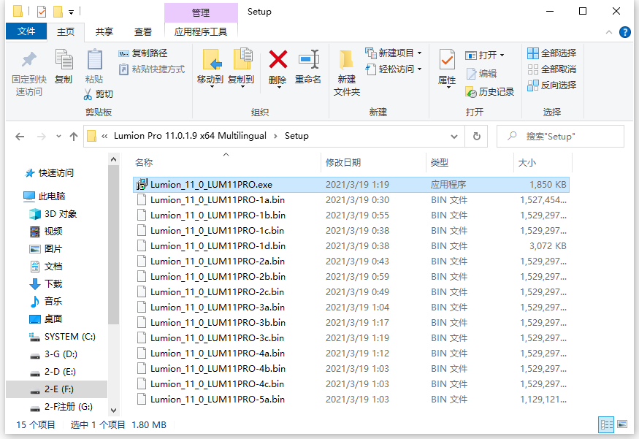Viewport: 639px width, 439px height.
Task: Click Select None in the ribbon
Action: point(552,69)
